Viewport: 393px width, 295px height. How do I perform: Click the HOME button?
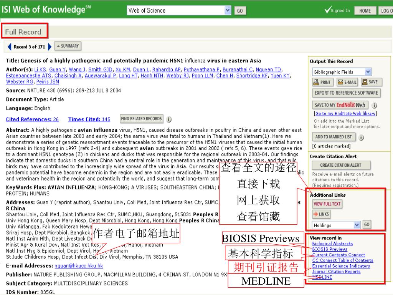point(365,11)
